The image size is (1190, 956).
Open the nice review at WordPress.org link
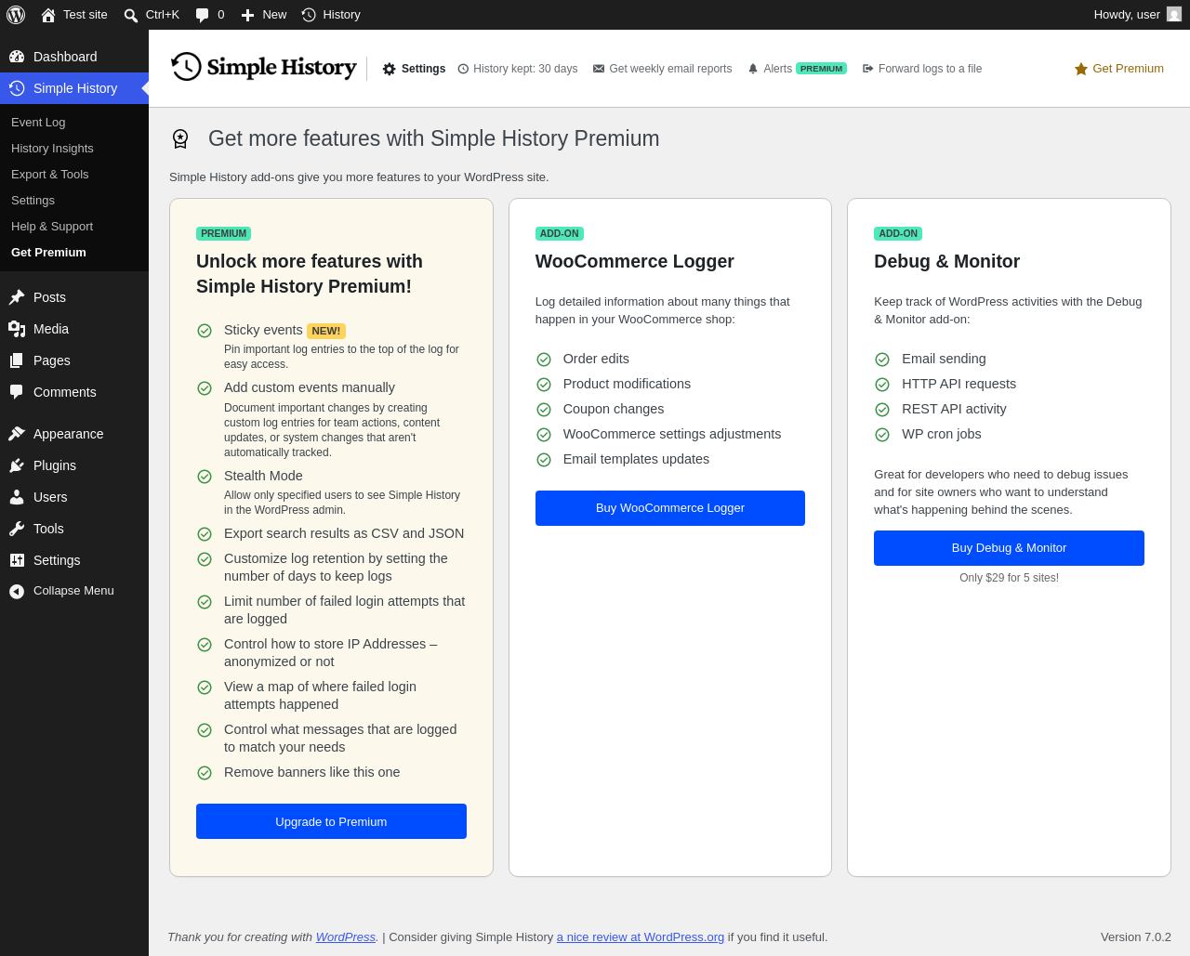641,937
